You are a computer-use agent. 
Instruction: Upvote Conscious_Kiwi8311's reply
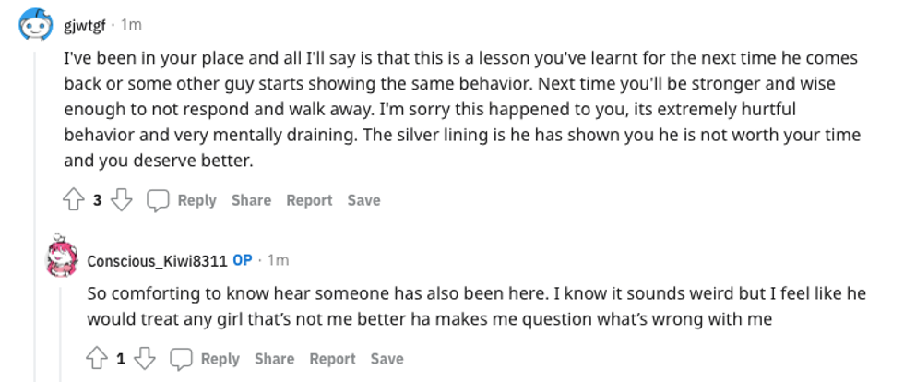(97, 359)
